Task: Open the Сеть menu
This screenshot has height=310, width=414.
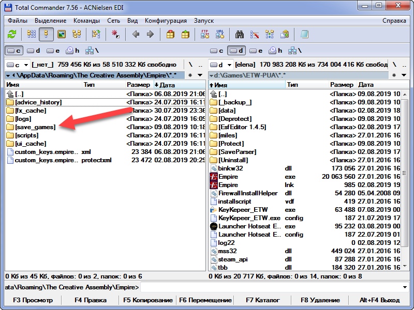Action: (113, 21)
